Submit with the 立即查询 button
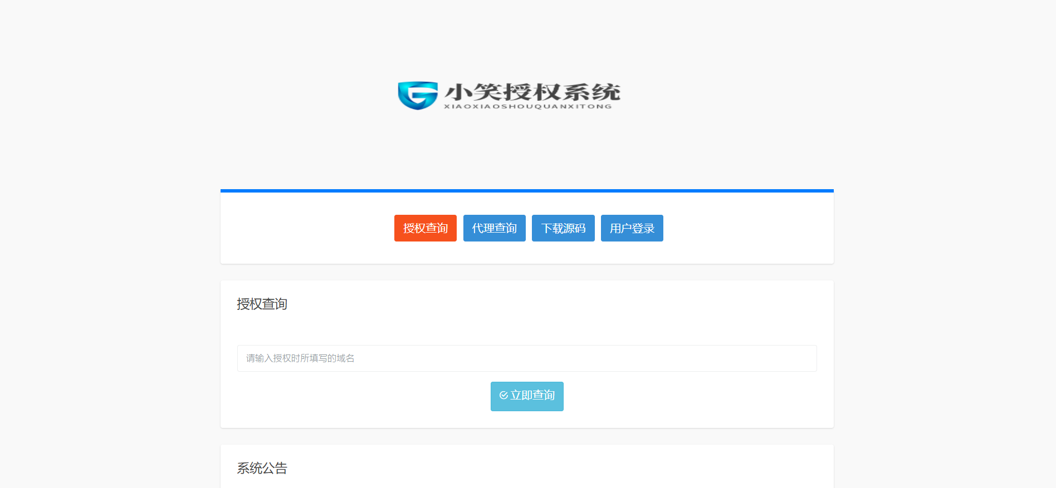1056x488 pixels. (x=527, y=396)
